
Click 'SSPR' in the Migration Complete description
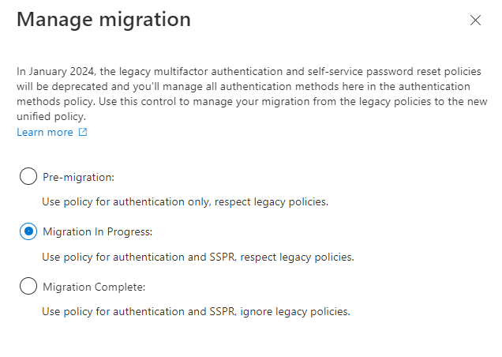[222, 311]
